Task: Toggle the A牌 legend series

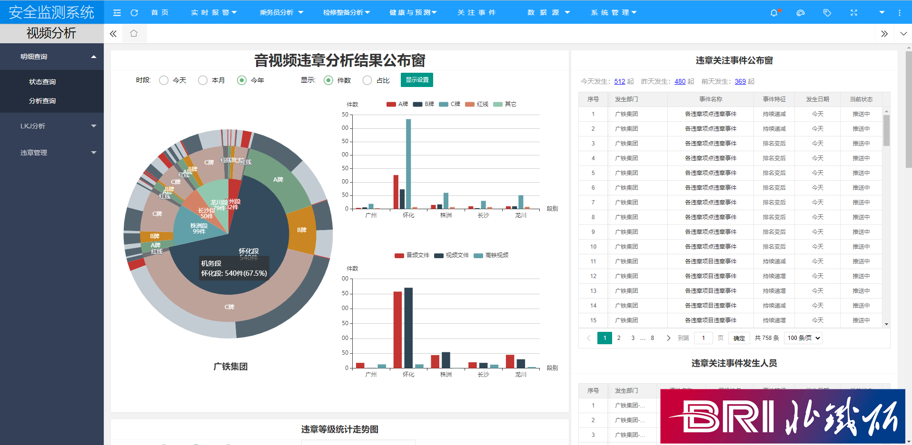Action: point(397,104)
